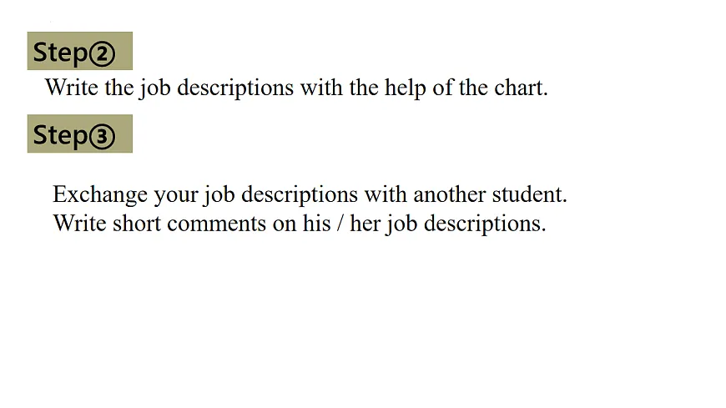The width and height of the screenshot is (726, 408).
Task: Click the word 'student'
Action: point(529,195)
